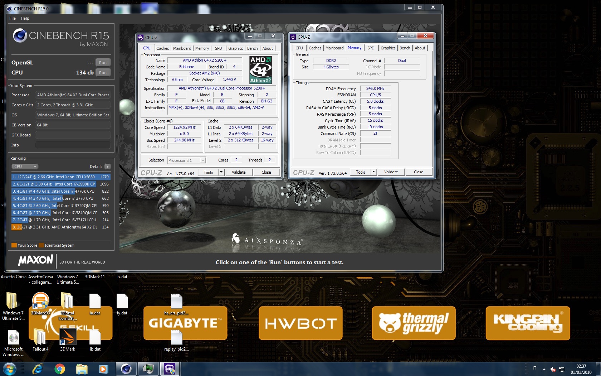This screenshot has width=601, height=376.
Task: Select the iy.dat file icon
Action: pos(122,301)
